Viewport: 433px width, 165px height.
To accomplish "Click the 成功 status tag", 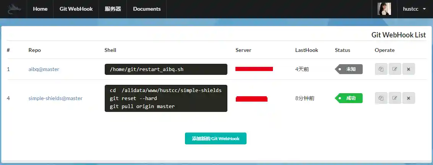I will (x=349, y=98).
